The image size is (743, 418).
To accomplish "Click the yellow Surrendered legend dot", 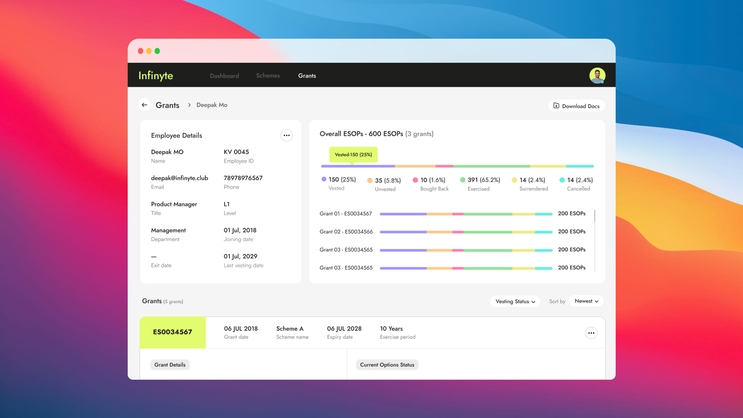I will tap(514, 180).
